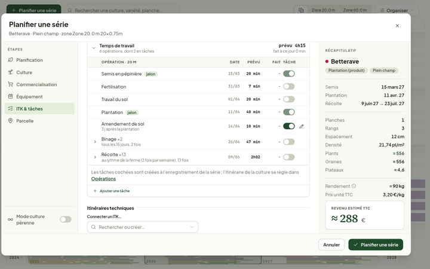Go to the Culture step
This screenshot has width=430, height=269.
pyautogui.click(x=39, y=72)
